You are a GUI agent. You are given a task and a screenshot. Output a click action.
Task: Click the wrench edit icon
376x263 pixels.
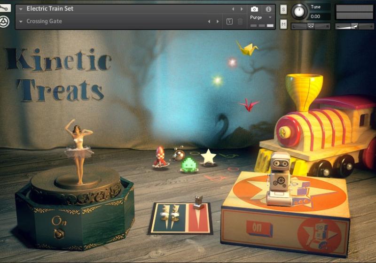[x=5, y=8]
